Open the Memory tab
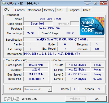 point(49,10)
